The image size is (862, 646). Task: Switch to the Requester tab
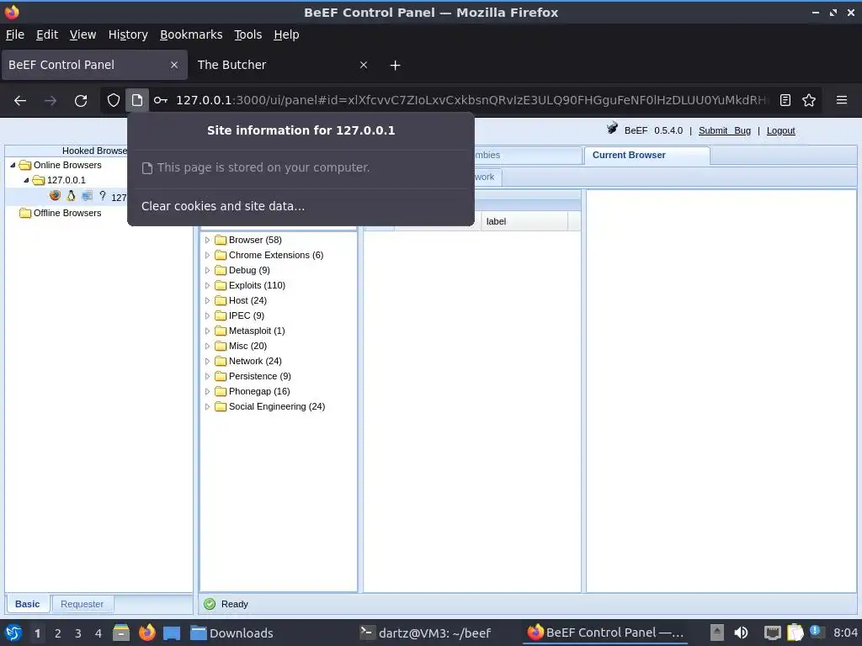click(x=82, y=604)
